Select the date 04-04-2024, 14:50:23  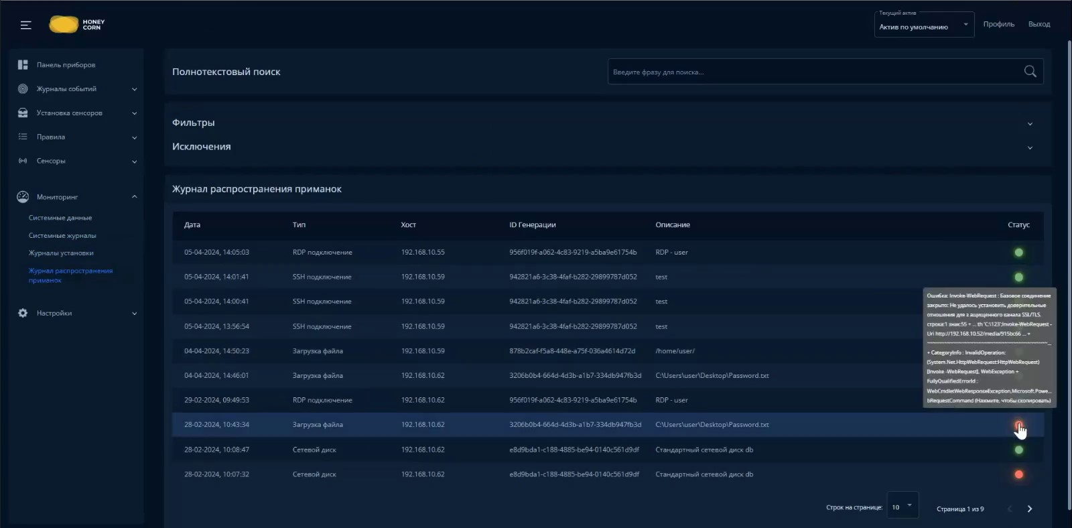click(216, 351)
